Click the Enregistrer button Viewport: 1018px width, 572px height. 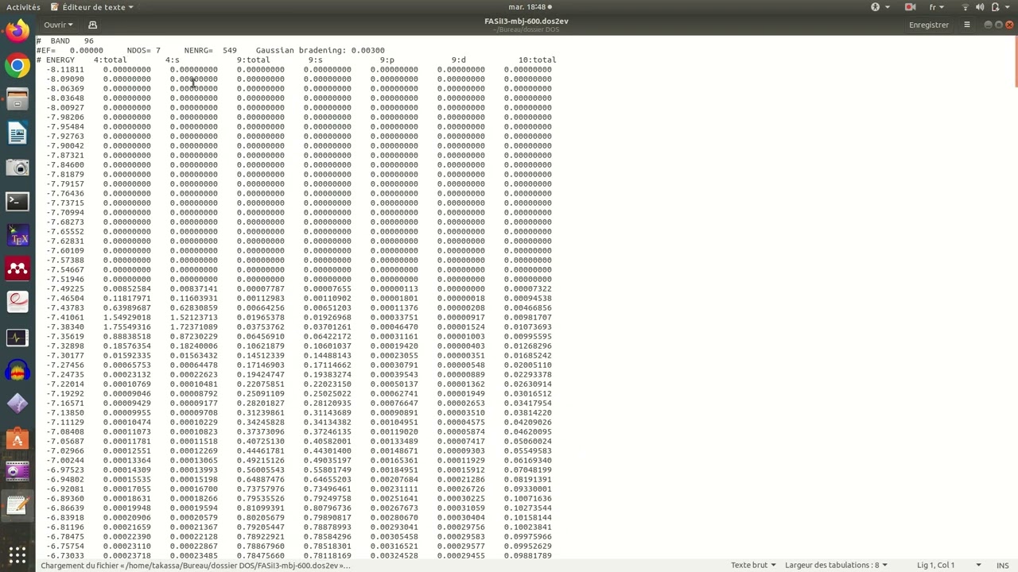[x=929, y=25]
